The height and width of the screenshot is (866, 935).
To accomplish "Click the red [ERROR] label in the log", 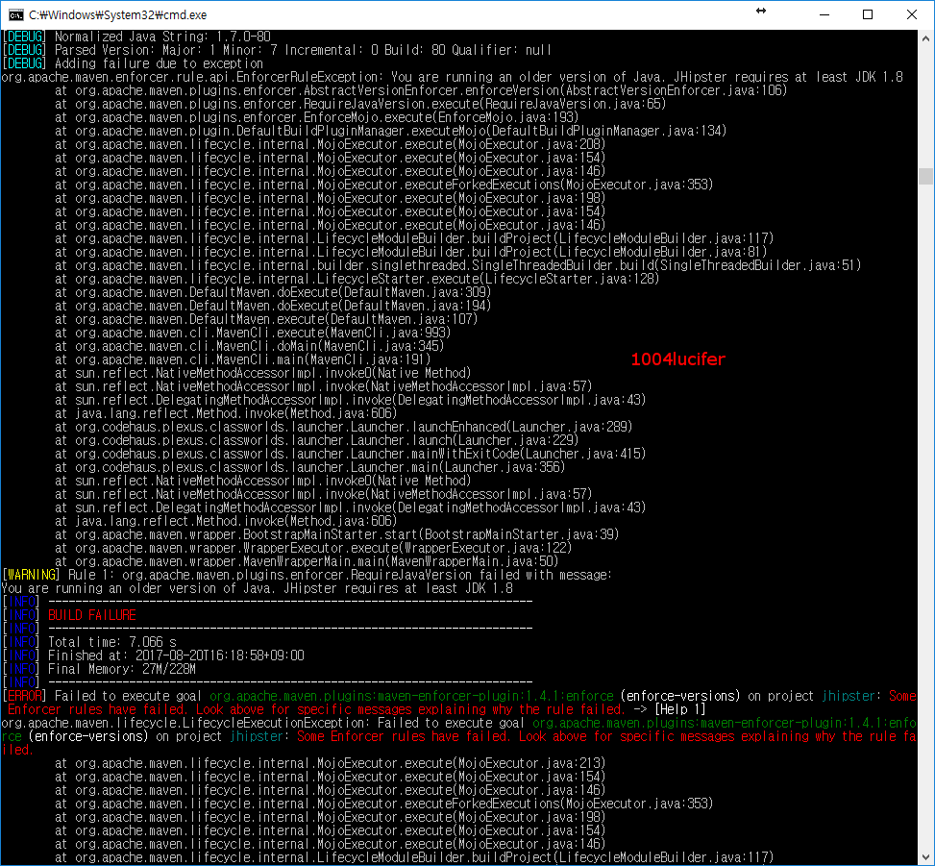I will click(x=21, y=695).
